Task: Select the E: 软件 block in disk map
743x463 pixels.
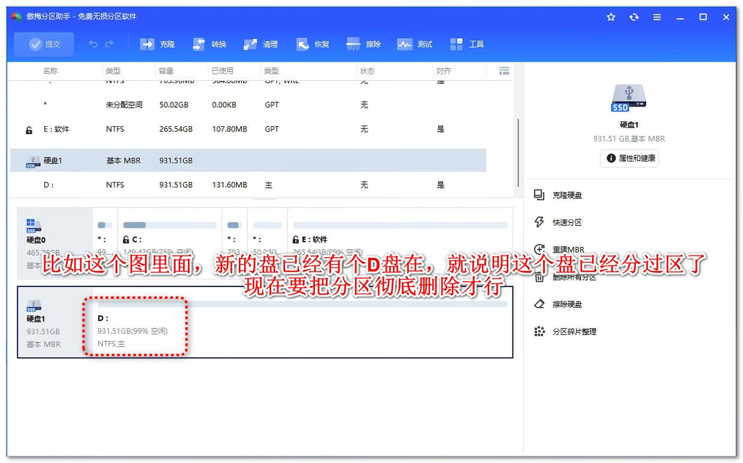Action: point(399,243)
